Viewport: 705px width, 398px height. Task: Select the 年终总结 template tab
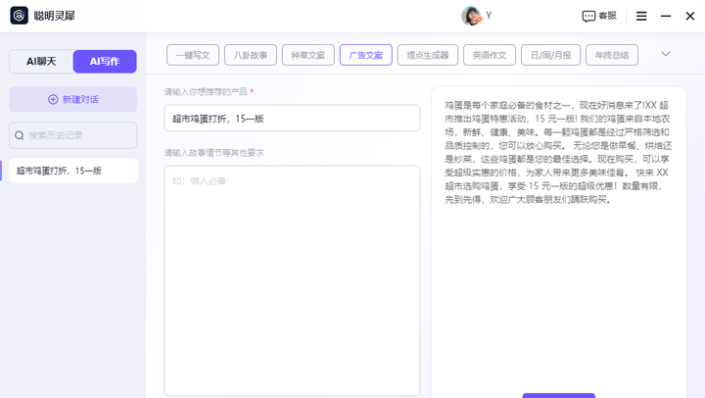[612, 55]
